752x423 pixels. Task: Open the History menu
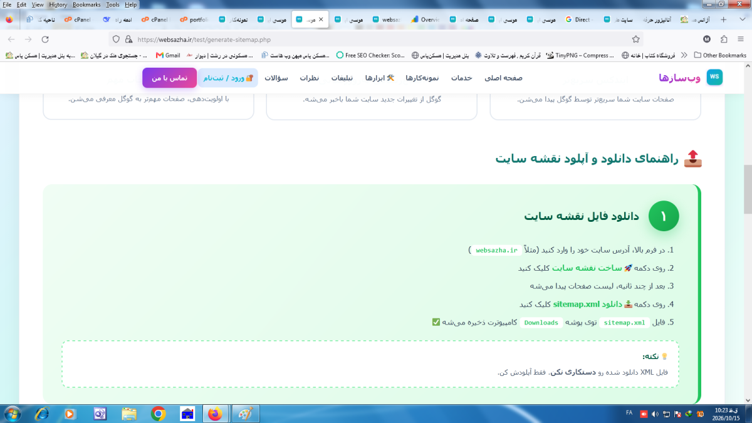tap(58, 4)
